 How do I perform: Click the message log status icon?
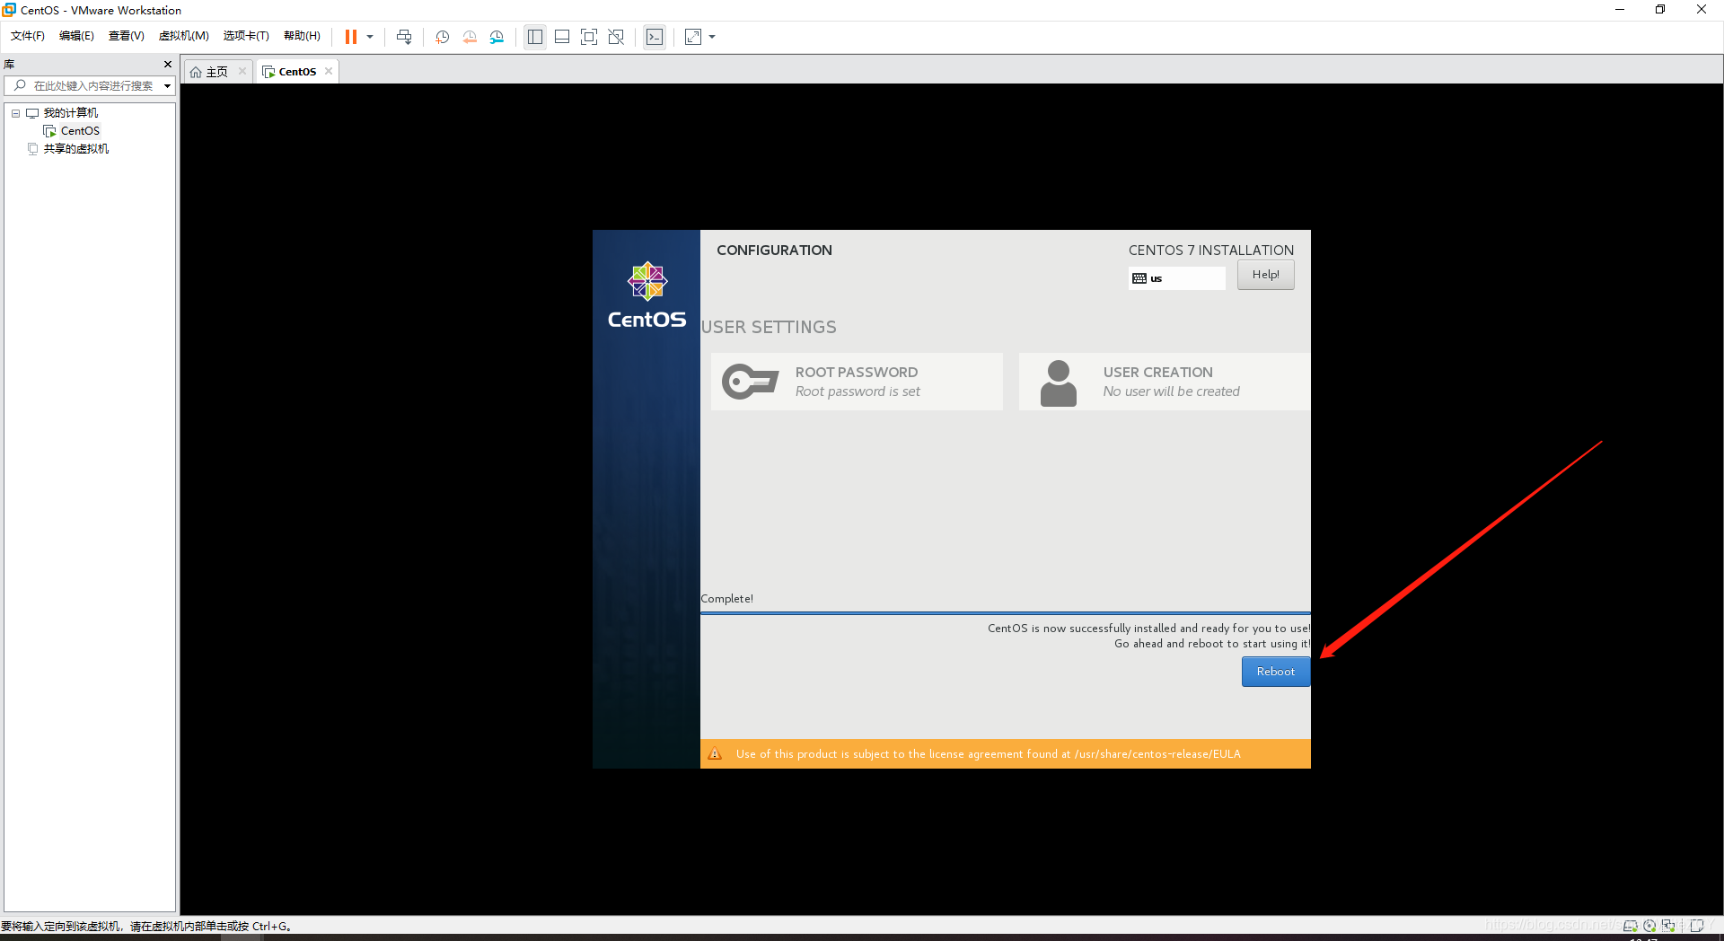click(1697, 926)
